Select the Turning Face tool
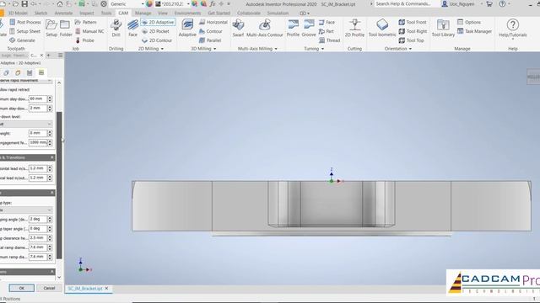Screen dimensions: 540x303 tap(327, 22)
